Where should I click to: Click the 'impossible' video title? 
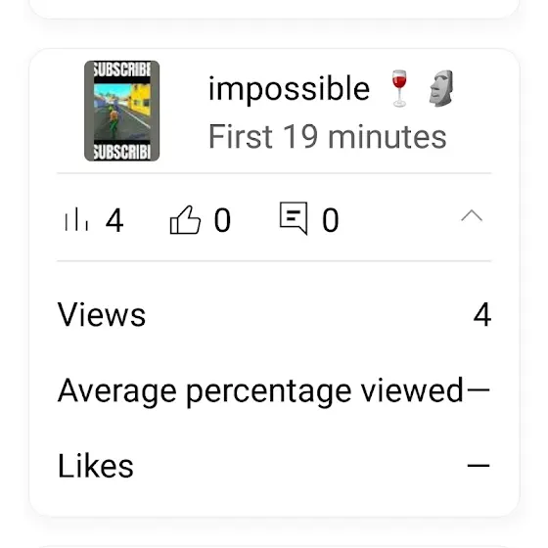pos(289,89)
